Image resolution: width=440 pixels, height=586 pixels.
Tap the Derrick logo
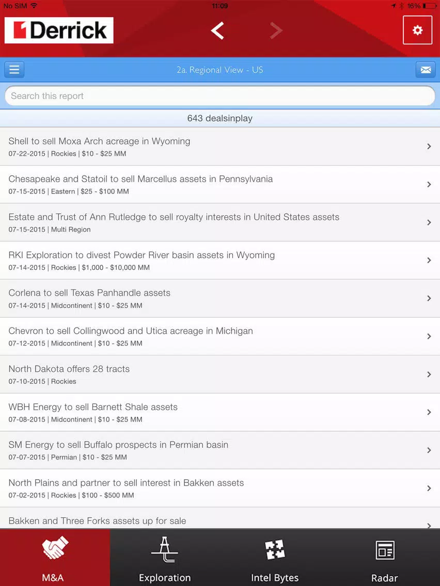pyautogui.click(x=59, y=30)
